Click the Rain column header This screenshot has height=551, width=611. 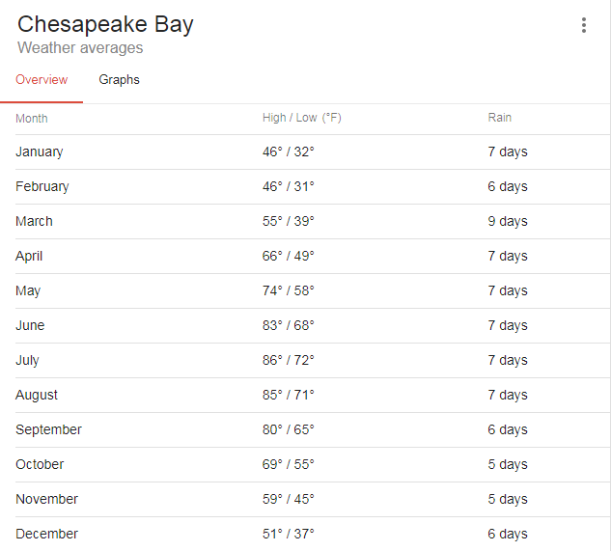click(499, 118)
